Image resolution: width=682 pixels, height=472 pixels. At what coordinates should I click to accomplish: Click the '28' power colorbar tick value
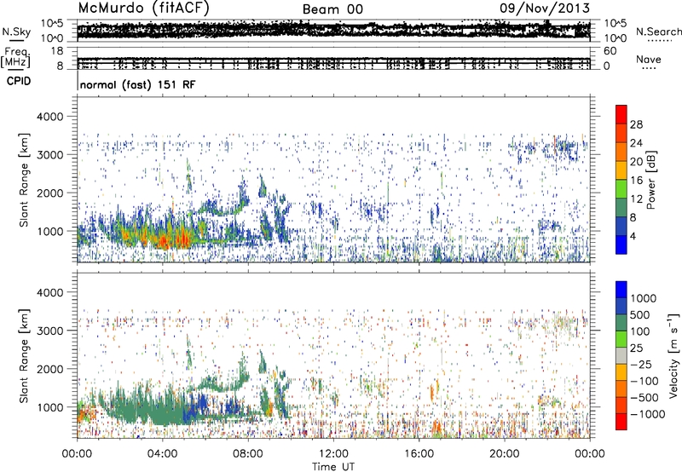636,124
